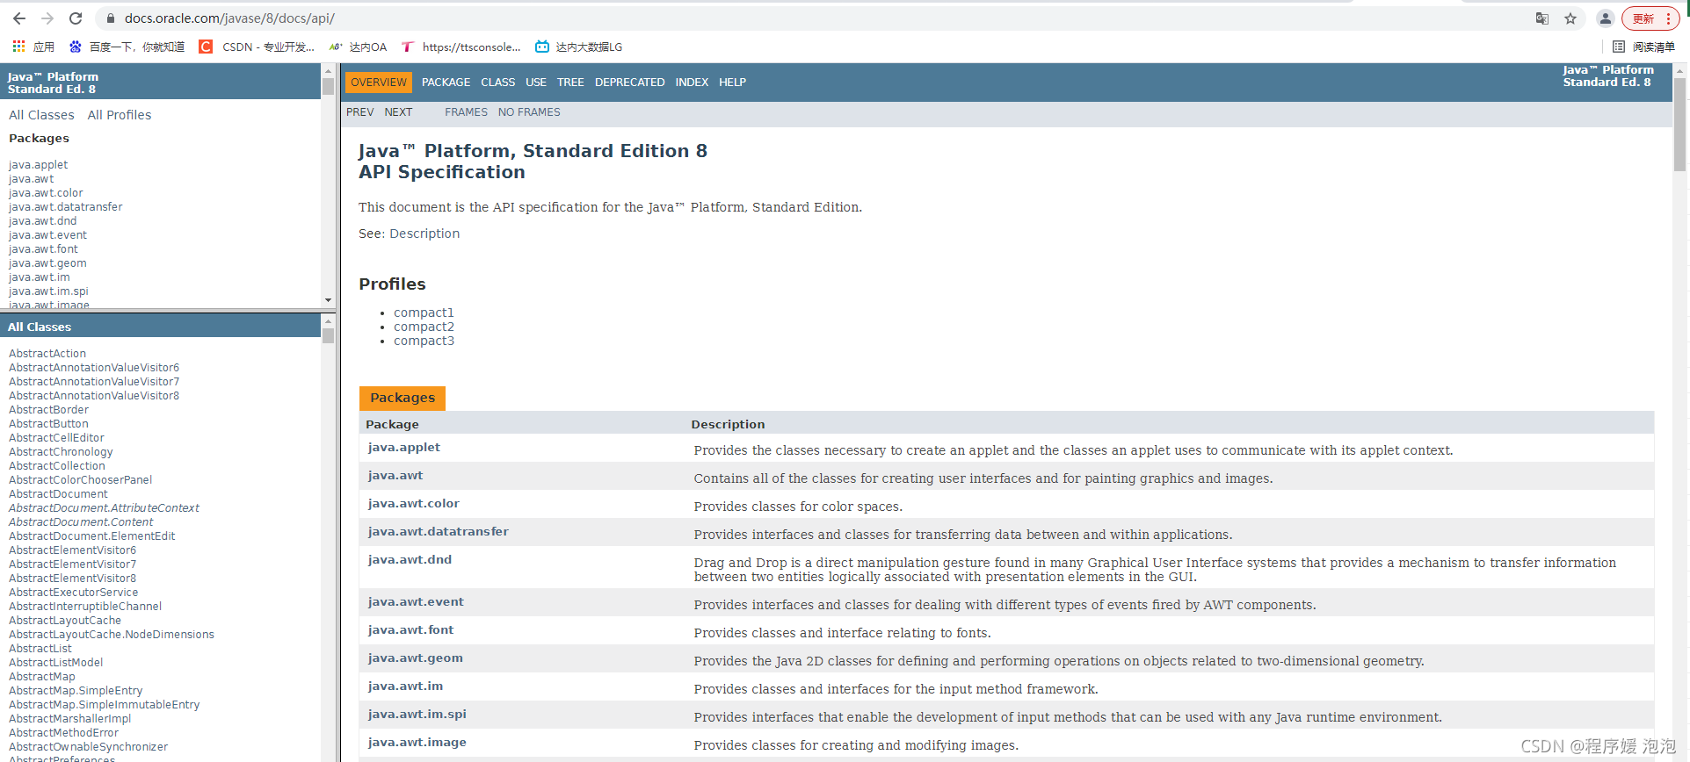This screenshot has width=1690, height=762.
Task: Open the compact3 profile link
Action: tap(424, 341)
